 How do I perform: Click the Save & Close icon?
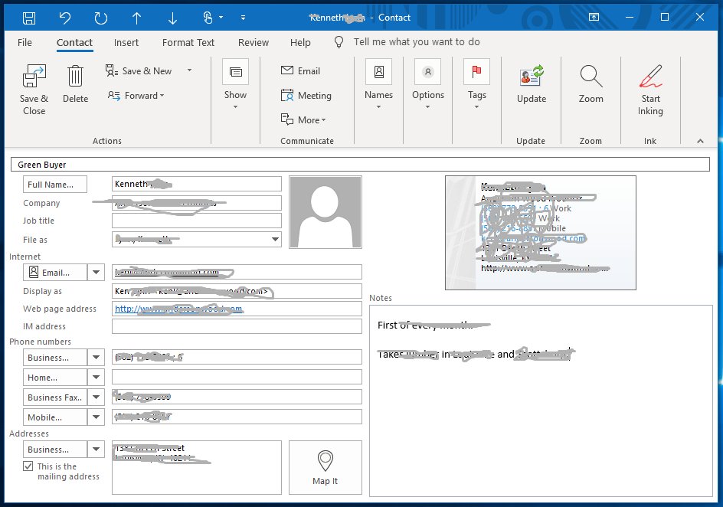pos(34,76)
